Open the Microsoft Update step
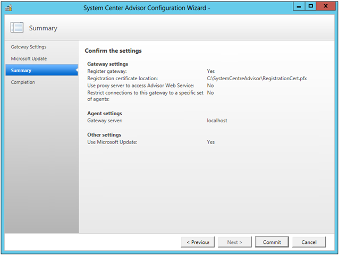Image resolution: width=339 pixels, height=255 pixels. [29, 58]
